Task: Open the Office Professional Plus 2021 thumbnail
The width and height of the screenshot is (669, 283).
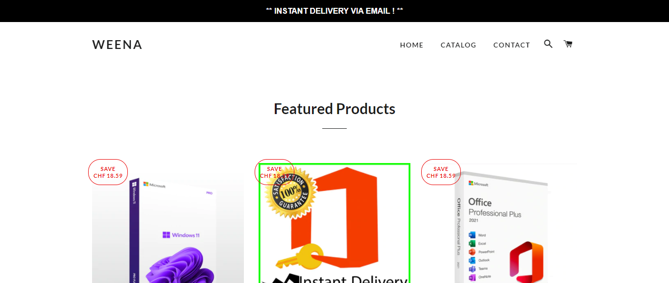Action: coord(501,223)
